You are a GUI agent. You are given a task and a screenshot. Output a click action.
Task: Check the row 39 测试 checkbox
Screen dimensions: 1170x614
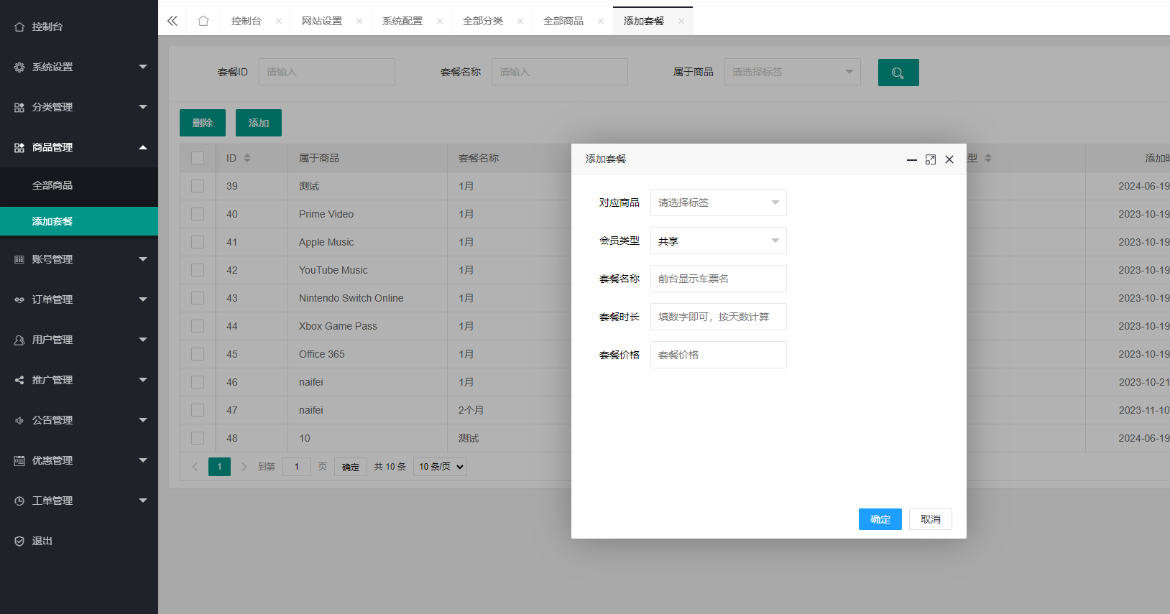click(198, 186)
